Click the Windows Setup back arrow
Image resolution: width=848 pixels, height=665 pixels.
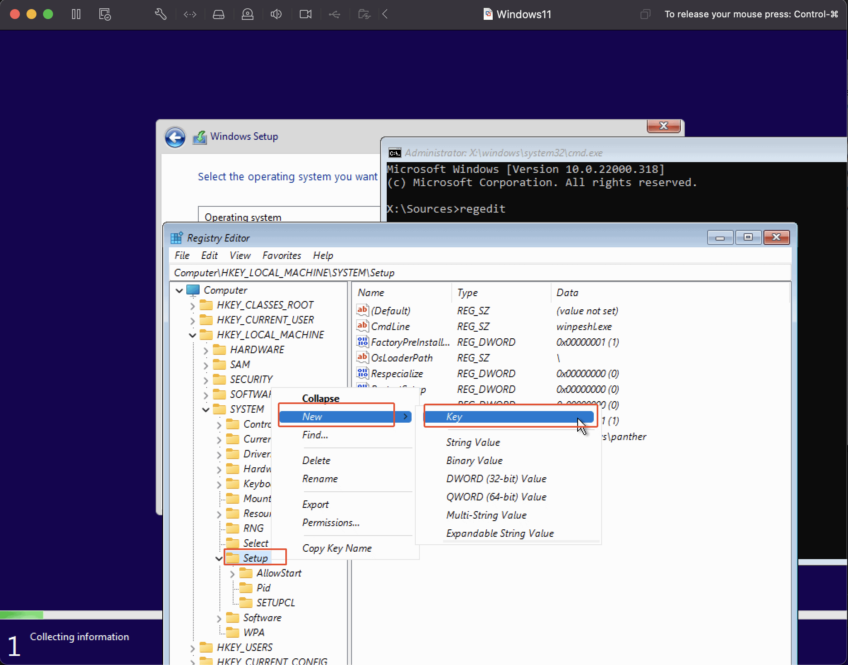tap(175, 137)
